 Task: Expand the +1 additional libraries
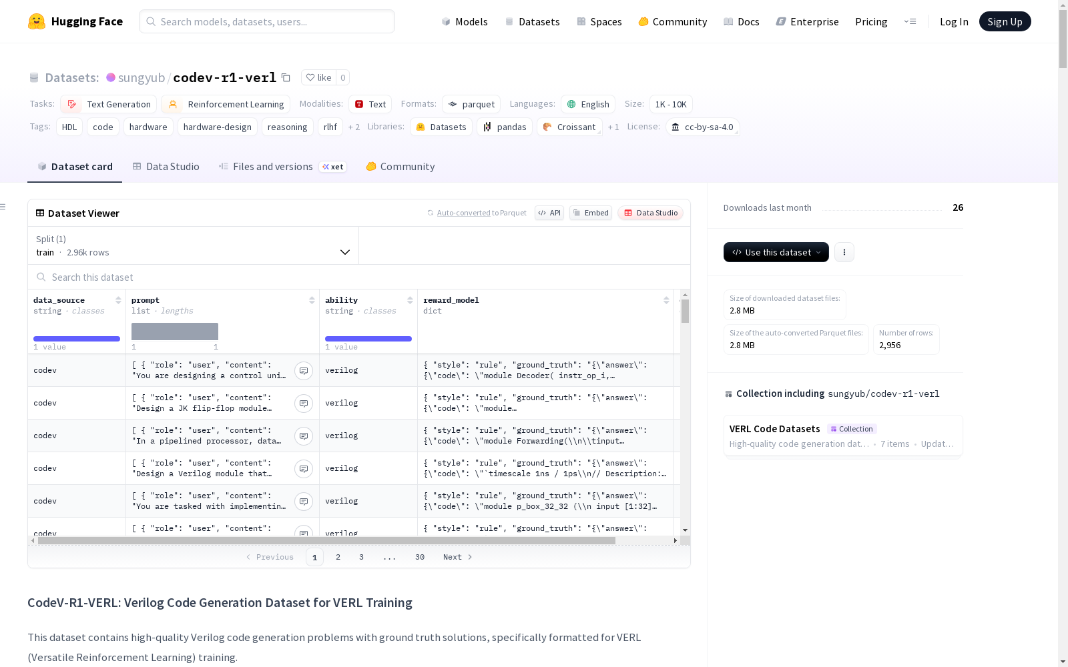coord(613,127)
